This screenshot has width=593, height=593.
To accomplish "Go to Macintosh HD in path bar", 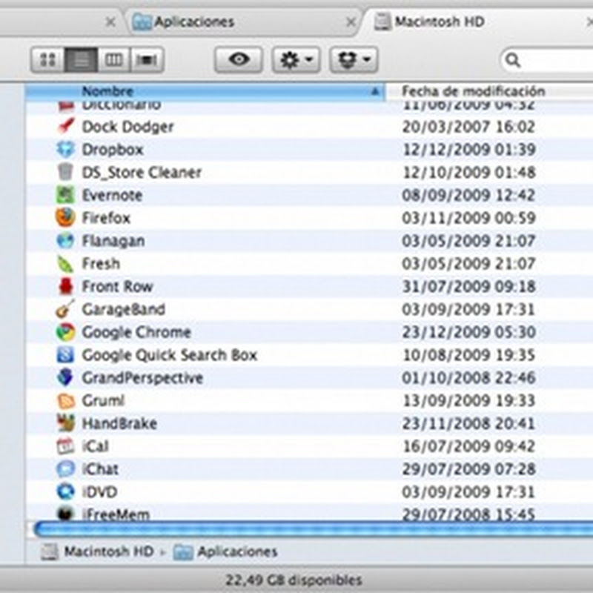I will click(x=98, y=551).
